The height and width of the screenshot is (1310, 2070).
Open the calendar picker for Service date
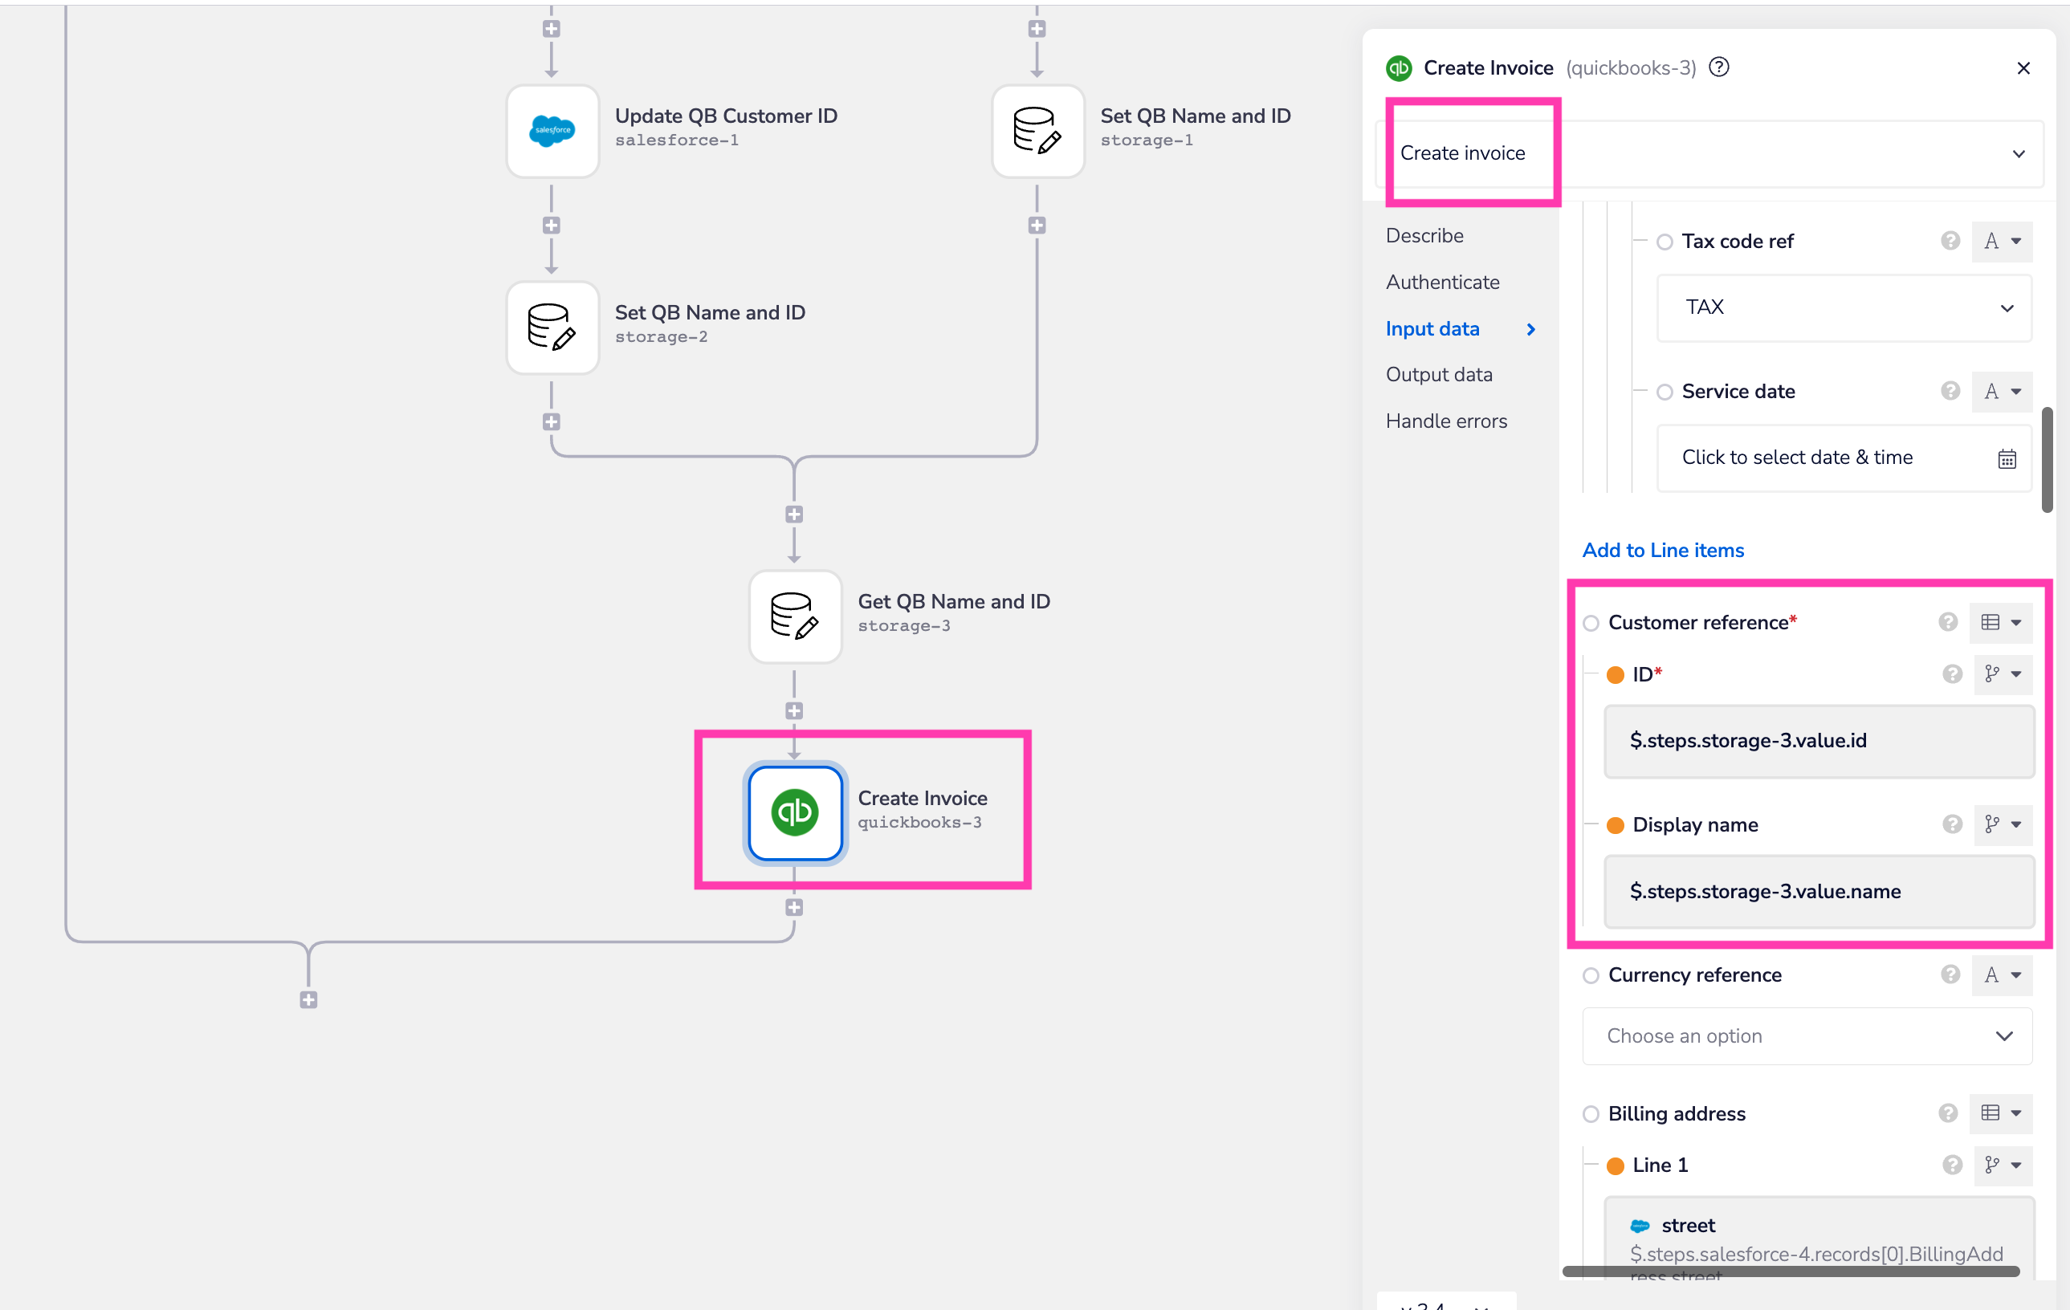click(x=2007, y=458)
